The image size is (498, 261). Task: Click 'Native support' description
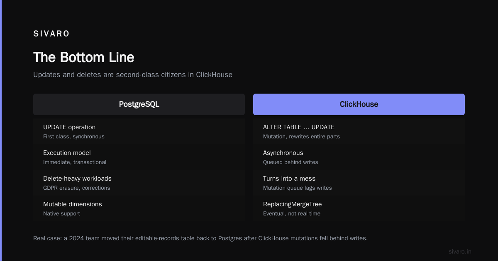coord(61,213)
